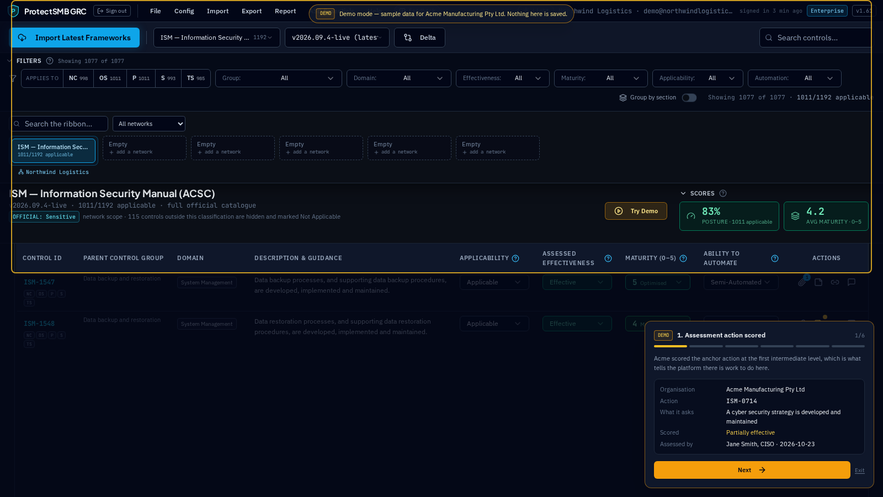This screenshot has width=883, height=497.
Task: Click the Northwind Logistics network icon
Action: coord(21,172)
